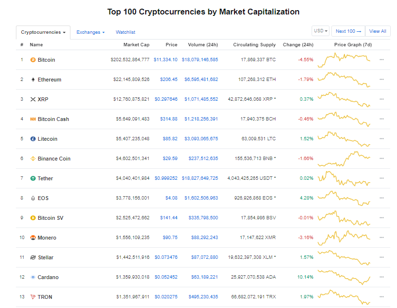Image resolution: width=397 pixels, height=308 pixels.
Task: Click the Ethereum logo icon
Action: click(x=33, y=80)
